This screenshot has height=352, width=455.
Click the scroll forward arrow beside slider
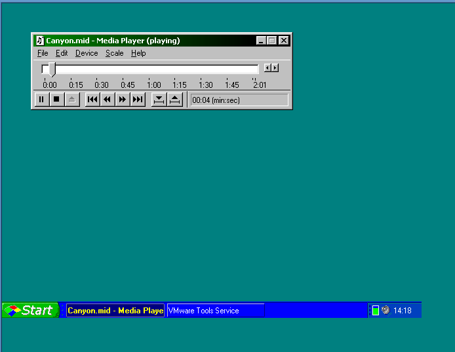275,68
